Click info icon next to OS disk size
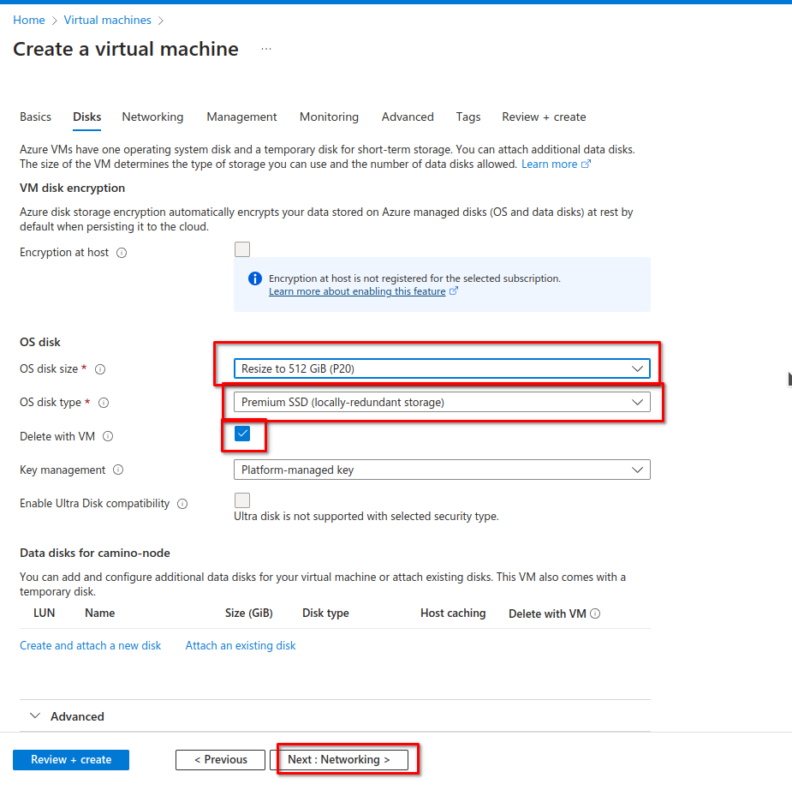The height and width of the screenshot is (790, 792). point(100,369)
